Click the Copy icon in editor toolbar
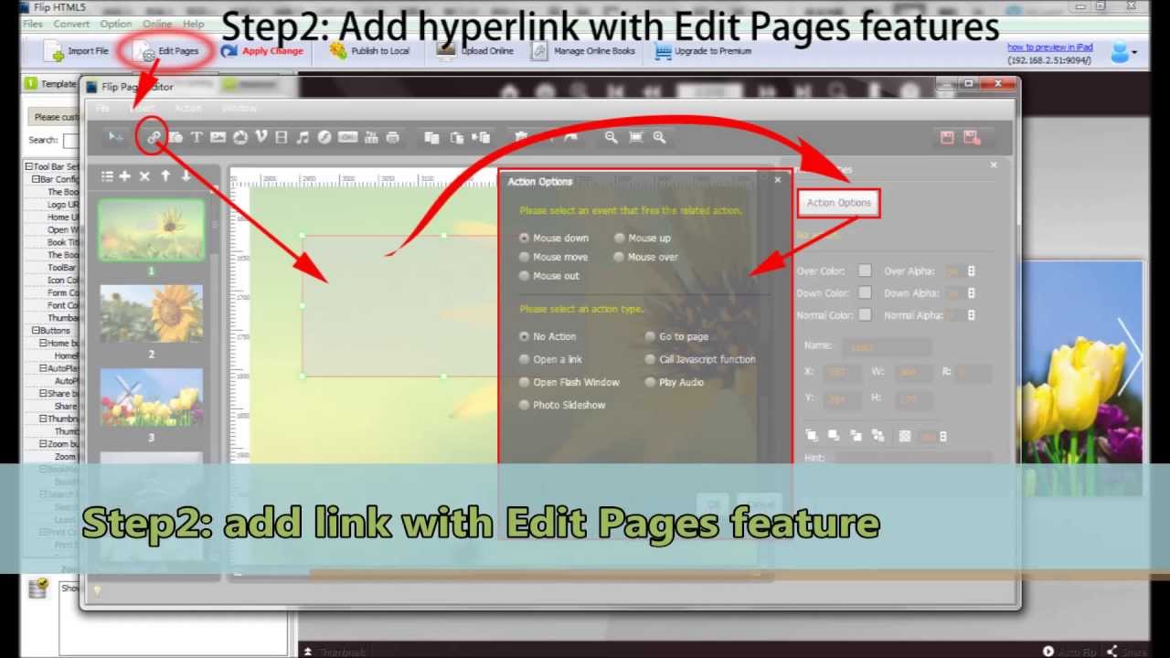This screenshot has height=658, width=1170. (x=431, y=137)
